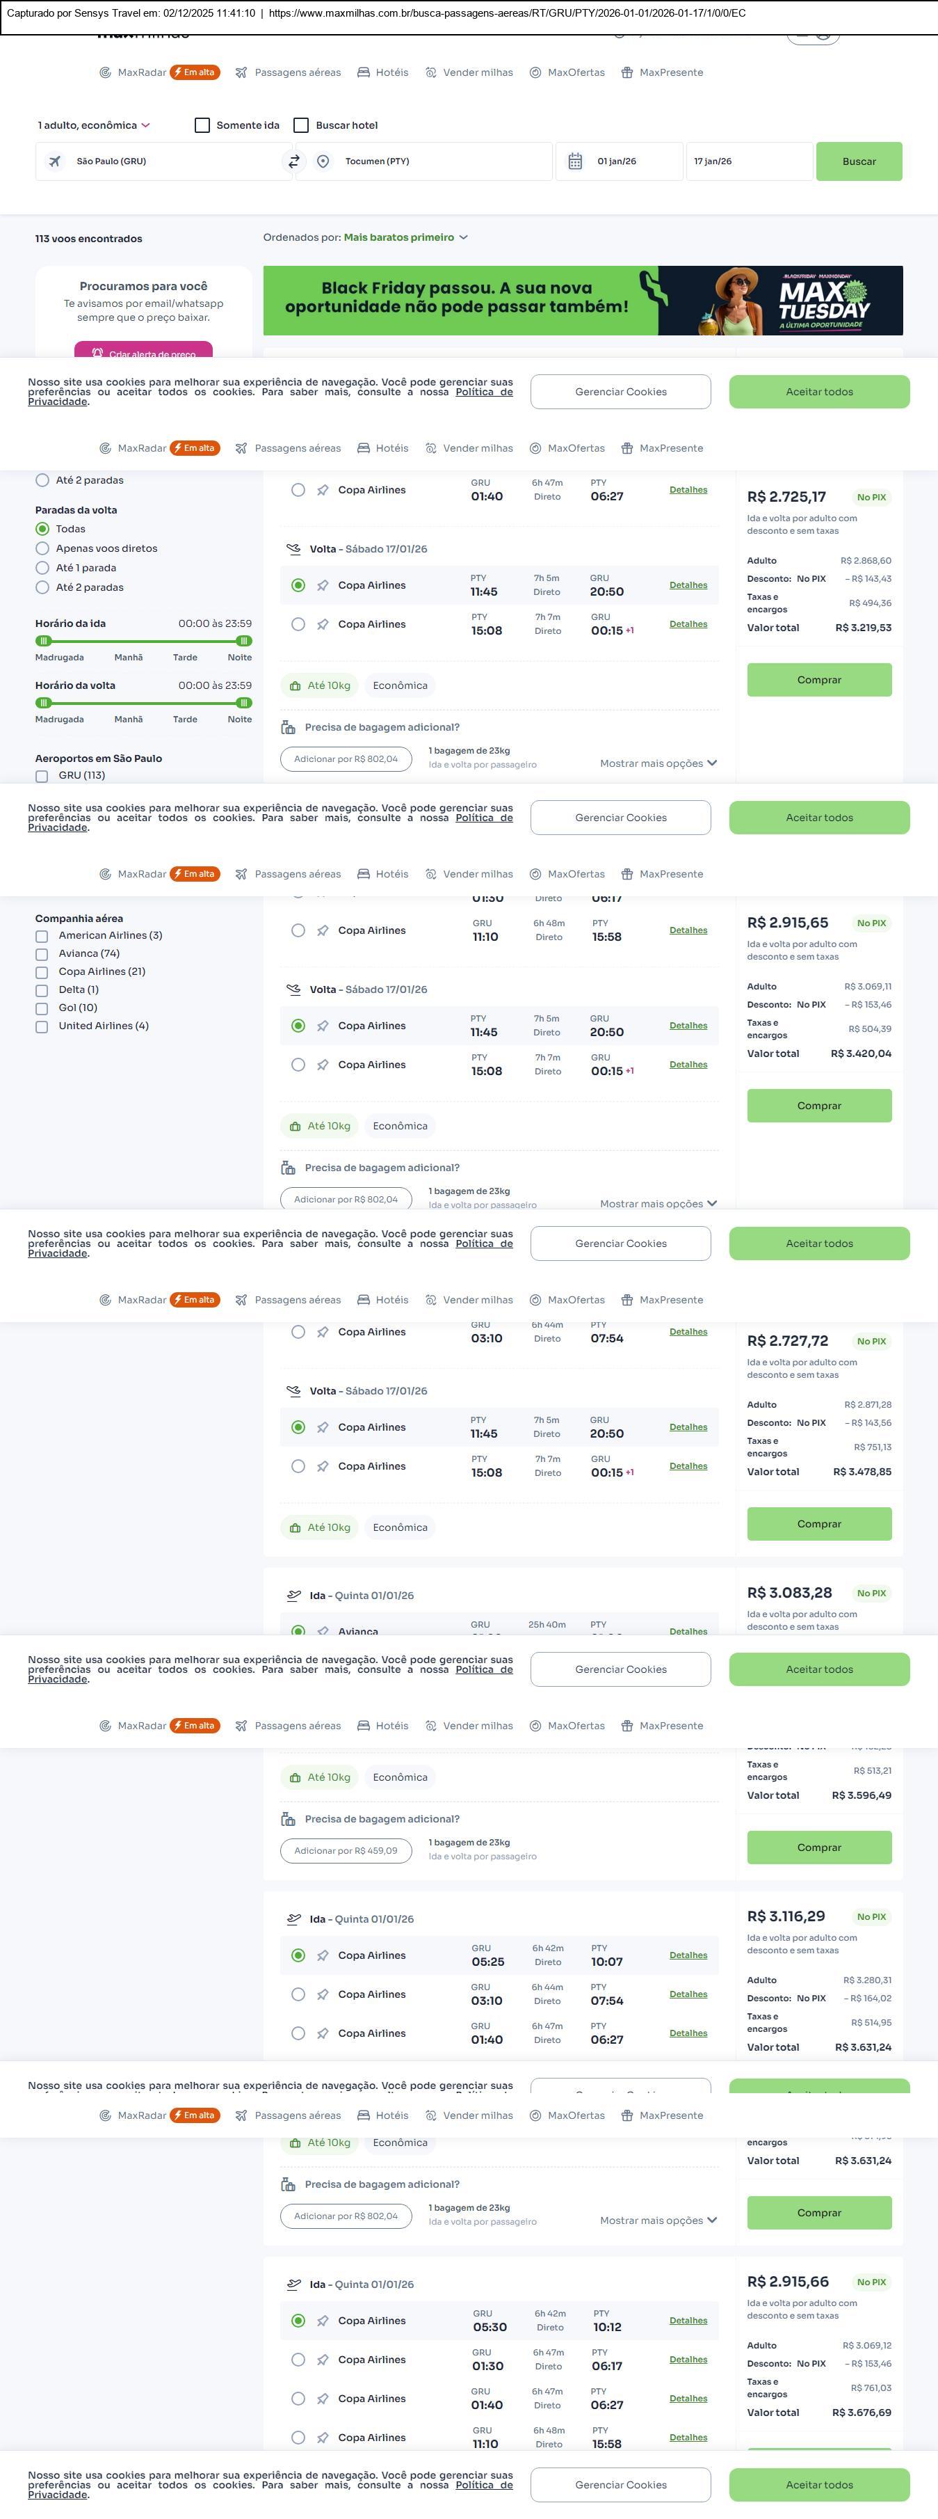
Task: Click Adicionar por R$ 459,09 baggage button
Action: tap(346, 1850)
